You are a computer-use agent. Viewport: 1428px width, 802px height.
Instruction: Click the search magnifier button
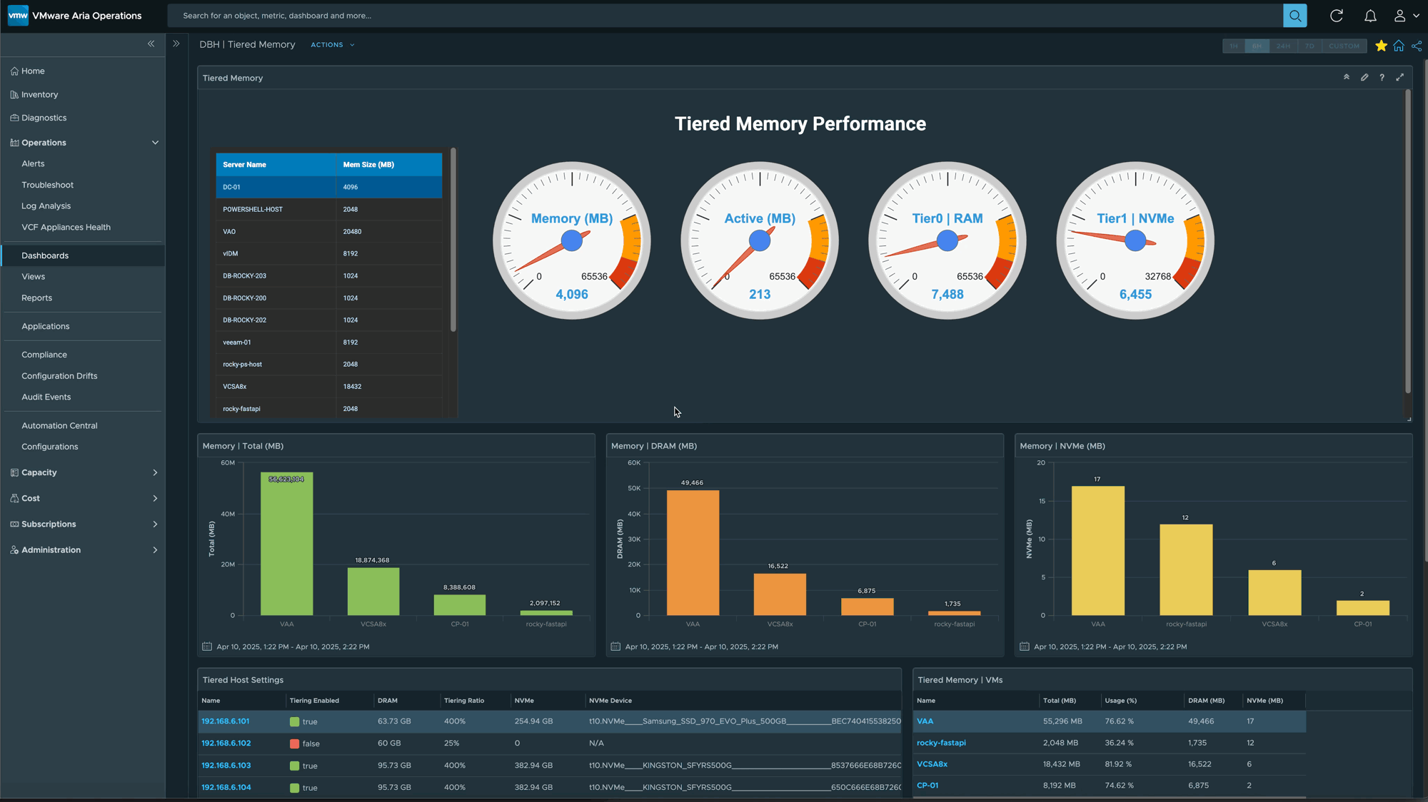tap(1294, 16)
